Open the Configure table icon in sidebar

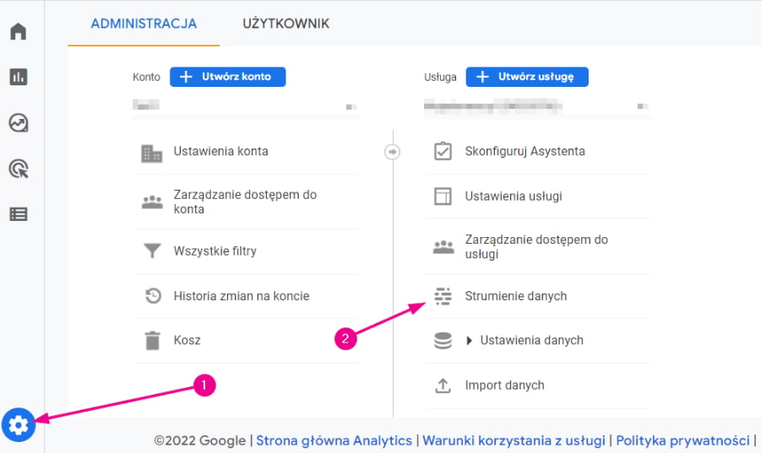click(19, 213)
